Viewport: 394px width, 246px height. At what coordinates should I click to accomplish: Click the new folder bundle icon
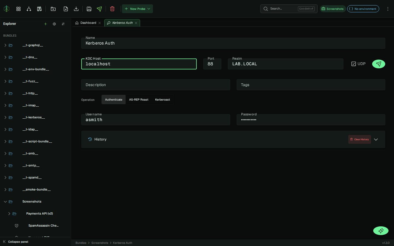click(x=53, y=9)
